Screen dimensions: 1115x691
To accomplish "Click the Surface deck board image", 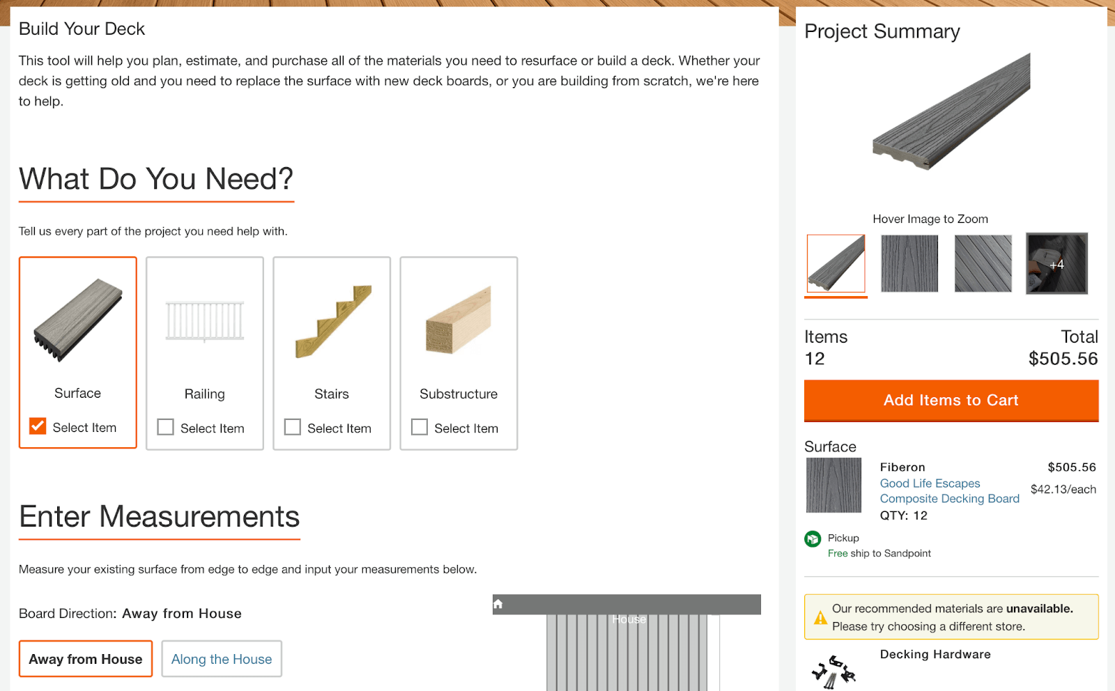I will click(x=77, y=320).
